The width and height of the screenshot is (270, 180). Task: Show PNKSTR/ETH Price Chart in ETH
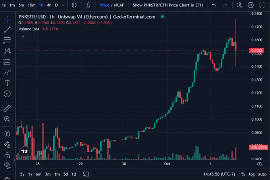point(168,5)
